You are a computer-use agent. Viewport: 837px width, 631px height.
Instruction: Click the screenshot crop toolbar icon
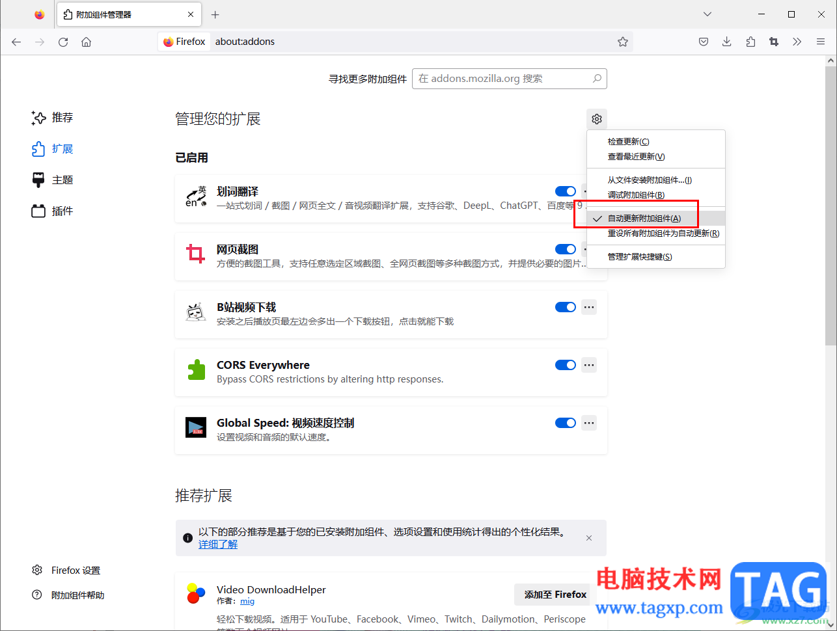click(x=774, y=42)
